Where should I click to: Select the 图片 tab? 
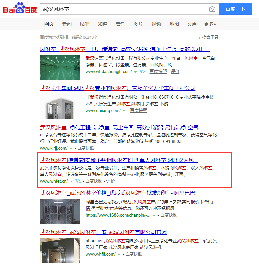pyautogui.click(x=138, y=24)
